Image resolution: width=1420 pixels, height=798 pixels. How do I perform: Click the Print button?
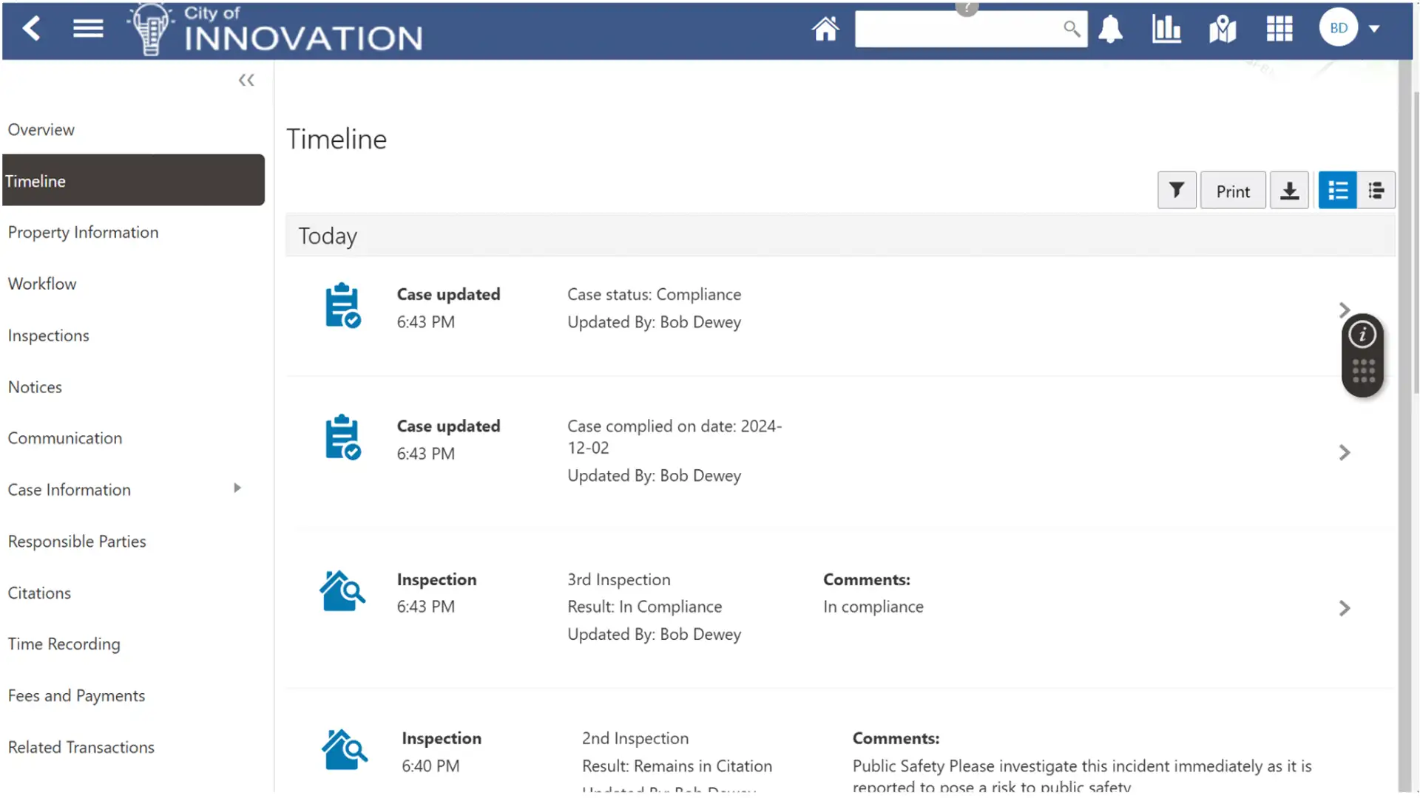(x=1233, y=191)
